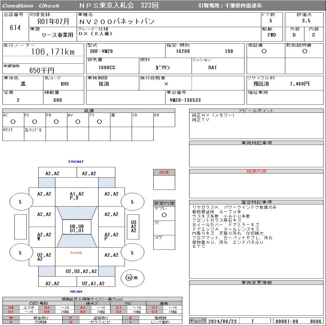Screen dimensions: 326x326
Task: Select mileage '106,171km'
Action: (x=53, y=52)
